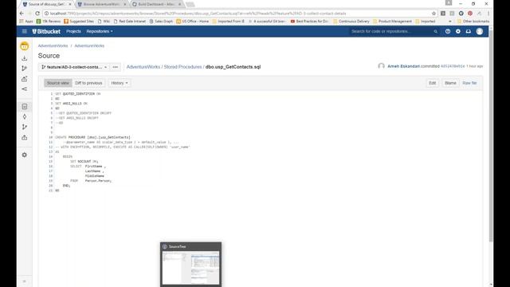Click the SourceTree taskbar preview thumbnail
This screenshot has width=510, height=287.
pyautogui.click(x=191, y=268)
